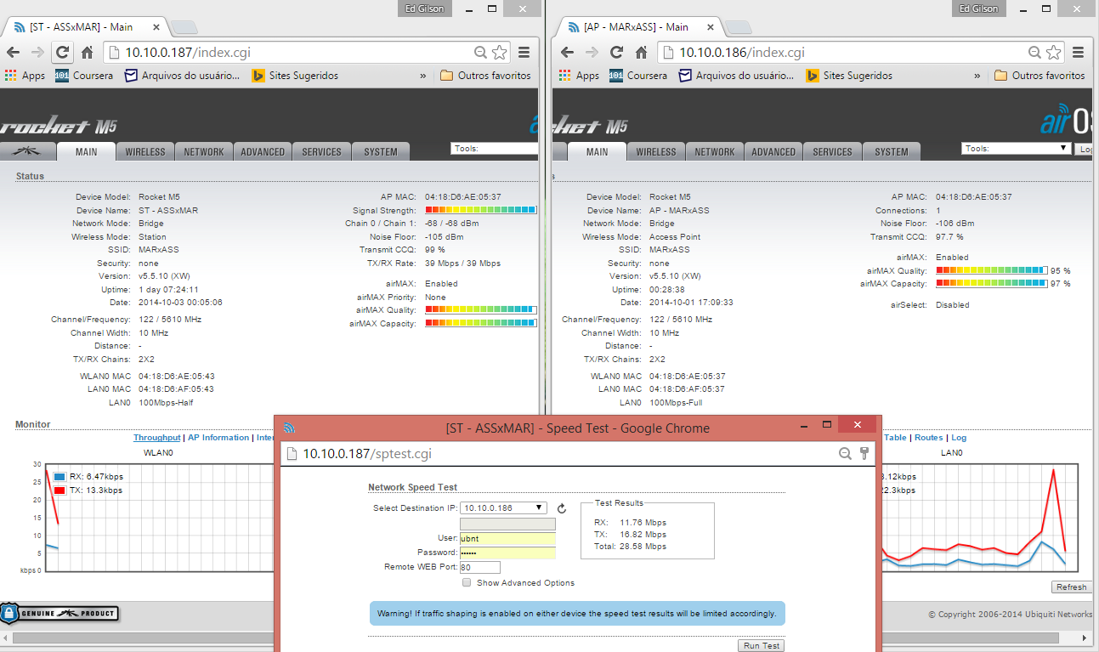Image resolution: width=1099 pixels, height=652 pixels.
Task: Open the Ubiquiti logo tab in left airOS page
Action: [27, 152]
